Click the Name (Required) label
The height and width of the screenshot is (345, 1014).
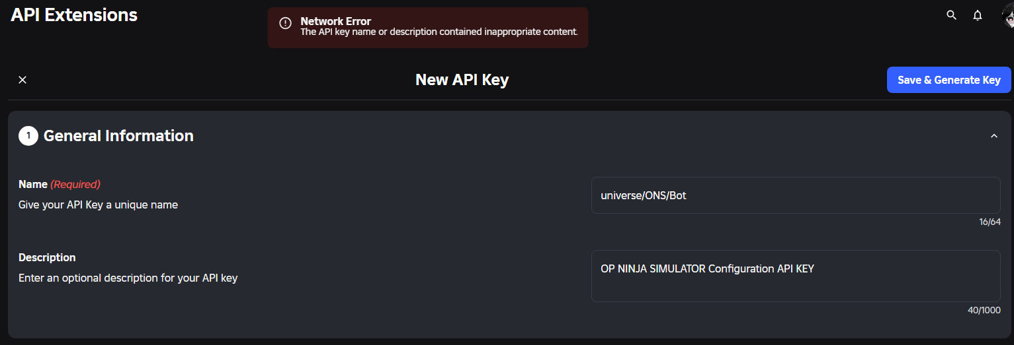click(x=60, y=184)
